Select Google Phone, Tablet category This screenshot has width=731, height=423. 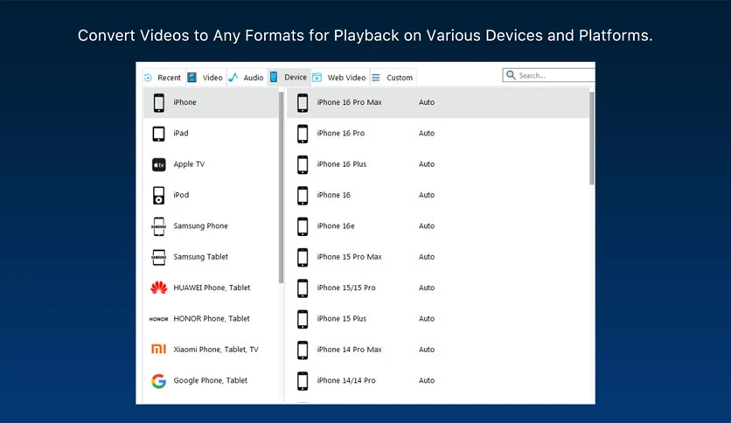coord(210,380)
